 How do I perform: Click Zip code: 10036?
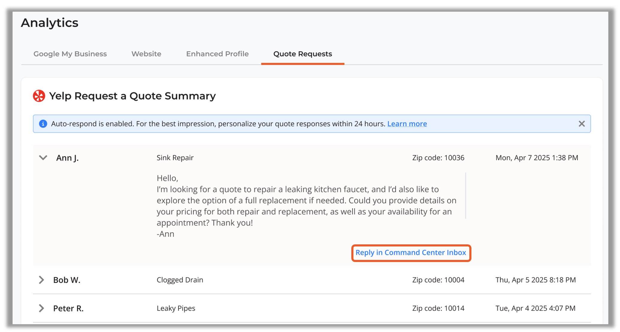click(438, 158)
